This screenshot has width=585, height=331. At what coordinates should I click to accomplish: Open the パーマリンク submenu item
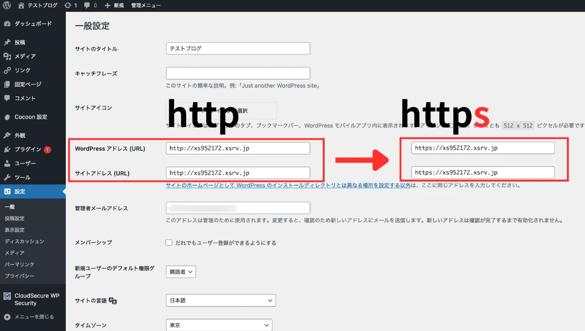tap(19, 264)
